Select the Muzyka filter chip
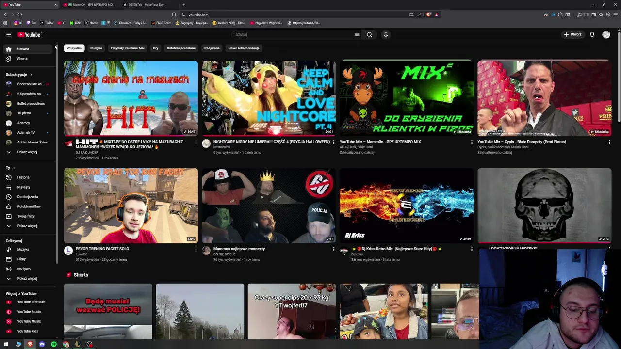621x349 pixels. [x=96, y=48]
